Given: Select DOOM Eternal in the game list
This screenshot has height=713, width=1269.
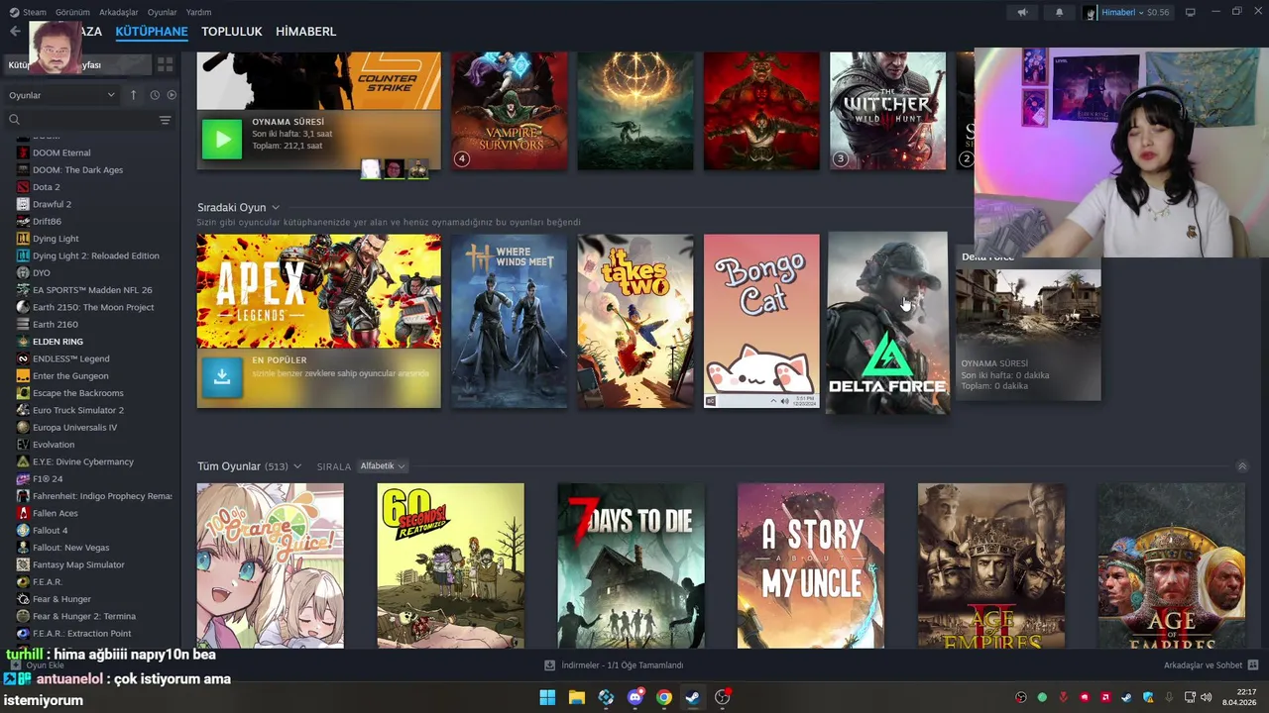Looking at the screenshot, I should point(61,153).
